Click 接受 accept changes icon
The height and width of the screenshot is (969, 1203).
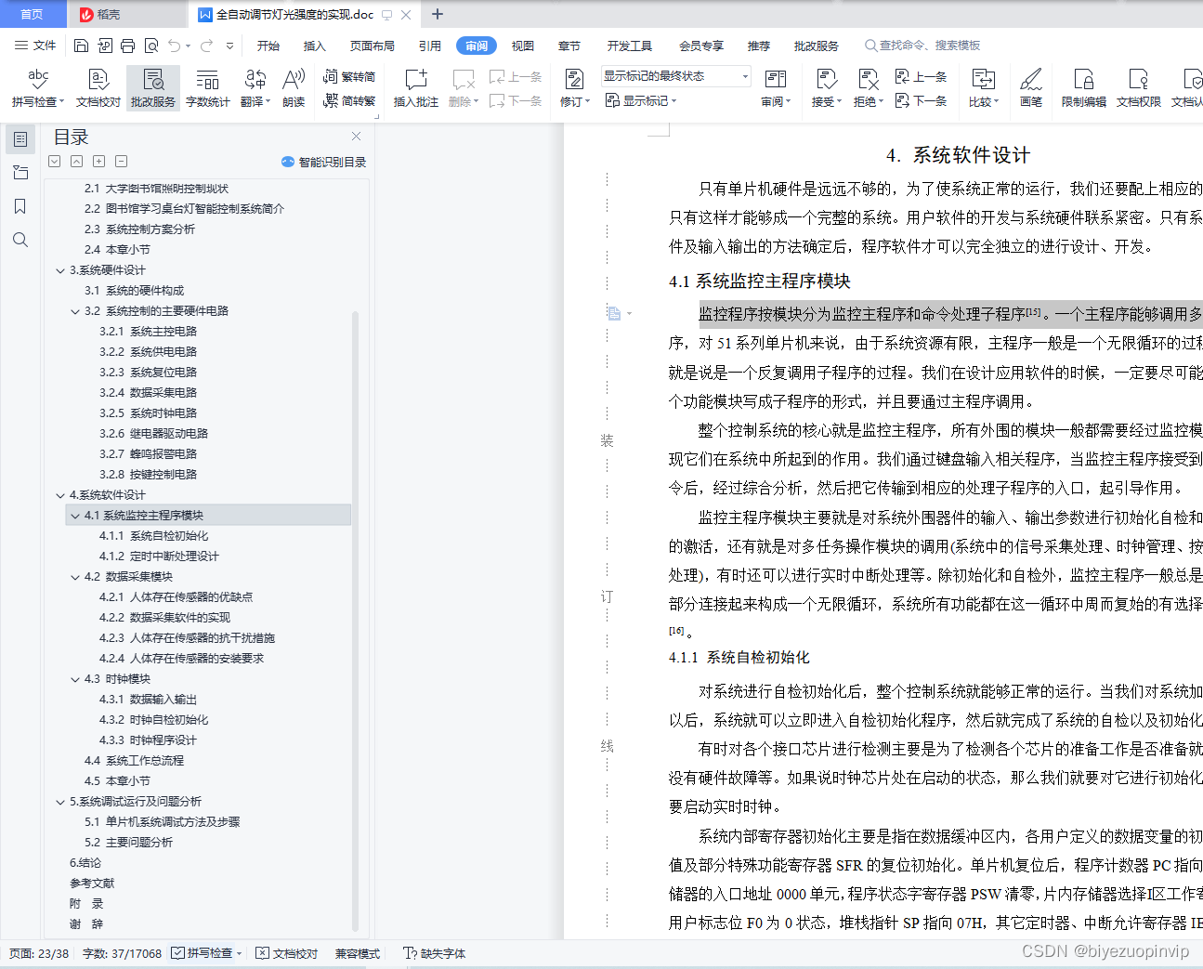pos(826,88)
